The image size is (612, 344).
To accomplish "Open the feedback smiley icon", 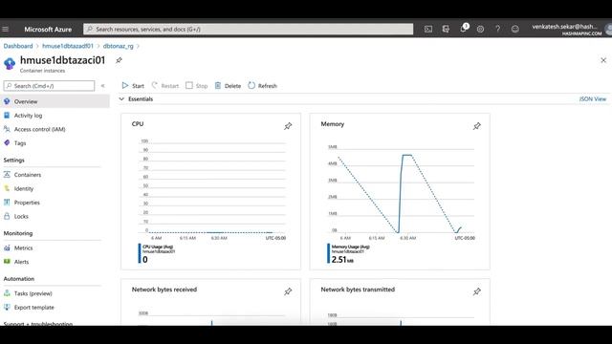I will pyautogui.click(x=515, y=30).
